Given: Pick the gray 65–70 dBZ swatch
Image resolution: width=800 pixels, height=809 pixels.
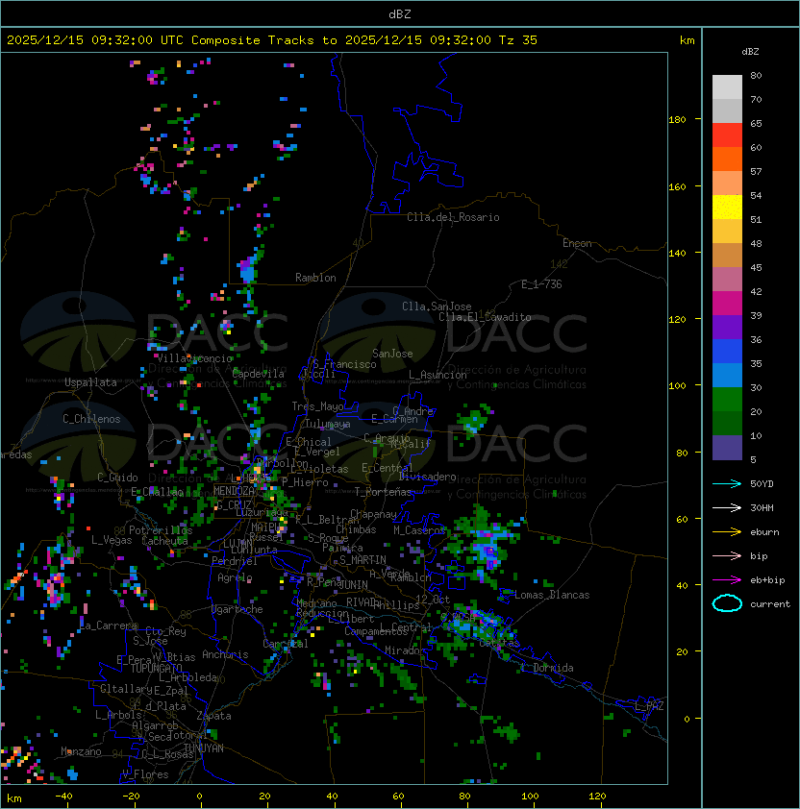Looking at the screenshot, I should pyautogui.click(x=727, y=110).
